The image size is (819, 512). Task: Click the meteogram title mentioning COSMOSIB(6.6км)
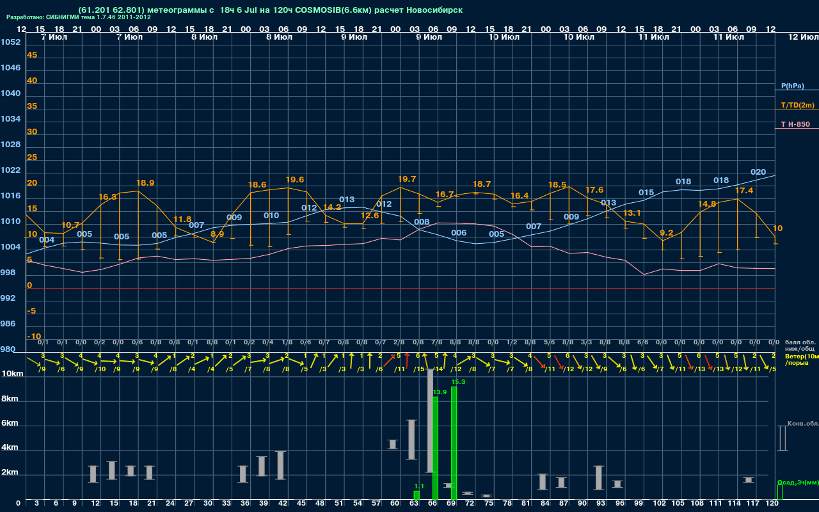tap(270, 10)
